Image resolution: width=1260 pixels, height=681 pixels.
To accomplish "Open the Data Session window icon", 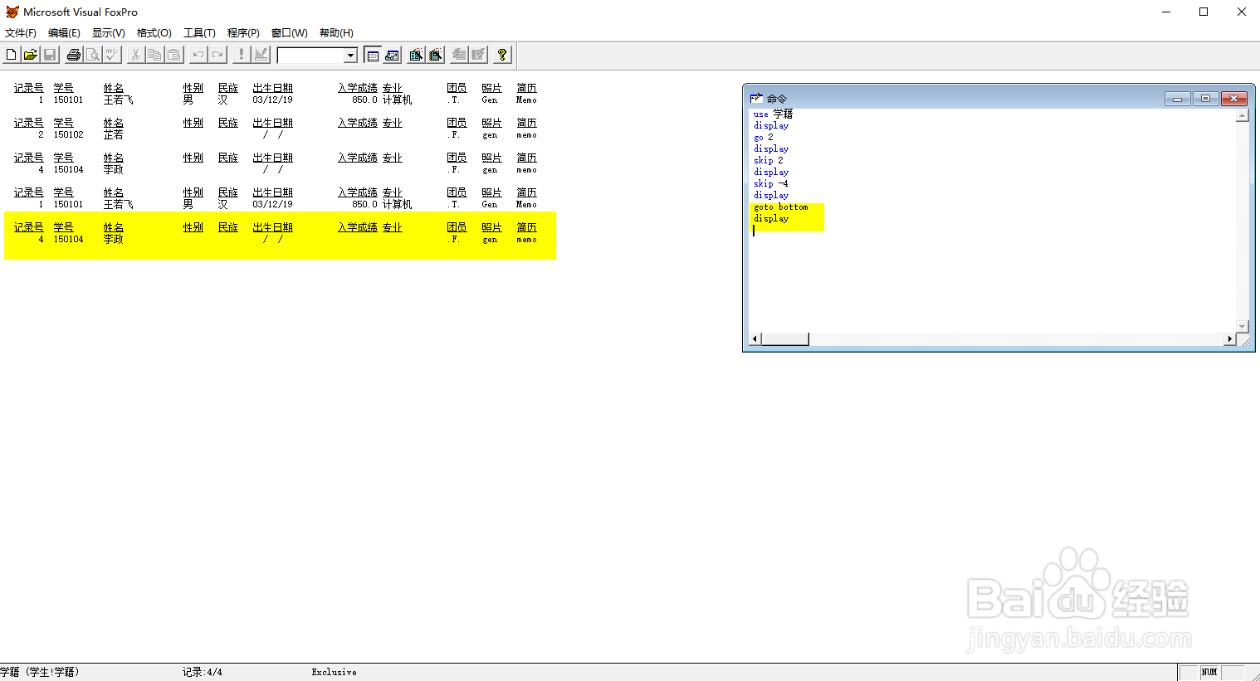I will tap(393, 55).
